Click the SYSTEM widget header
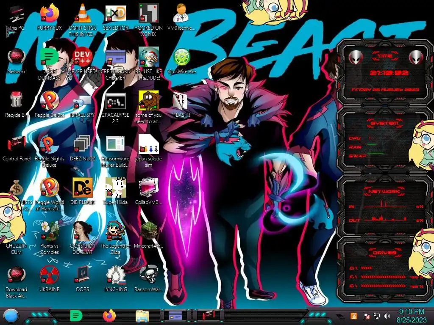Screen dimensions: 434x325 pyautogui.click(x=385, y=123)
